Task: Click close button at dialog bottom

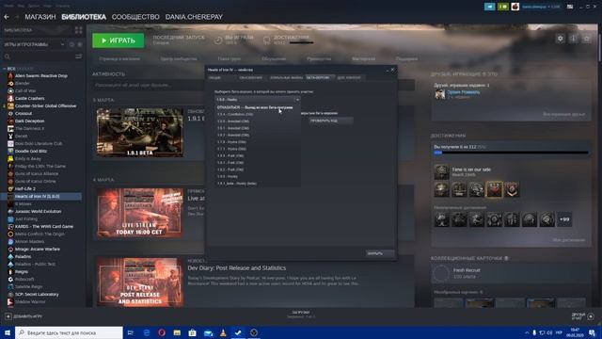Action: [379, 253]
